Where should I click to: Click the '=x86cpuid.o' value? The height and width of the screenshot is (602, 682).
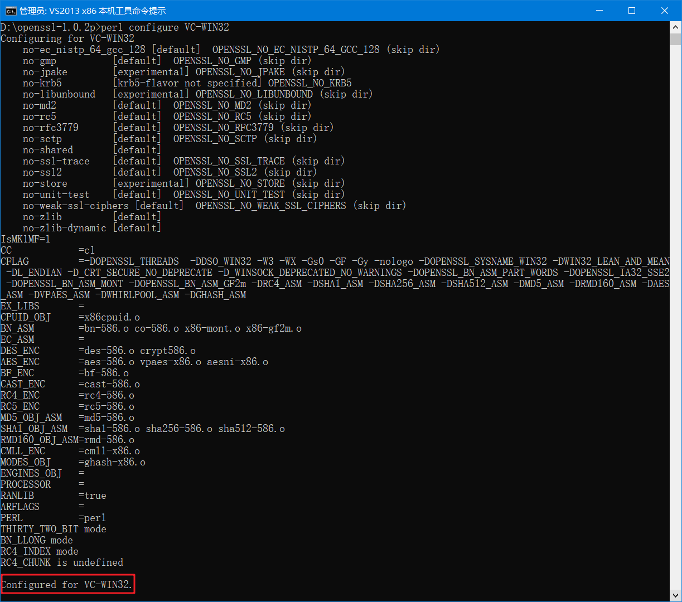[x=109, y=317]
